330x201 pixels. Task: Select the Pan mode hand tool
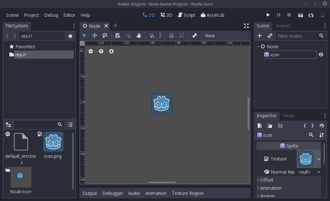click(x=138, y=35)
